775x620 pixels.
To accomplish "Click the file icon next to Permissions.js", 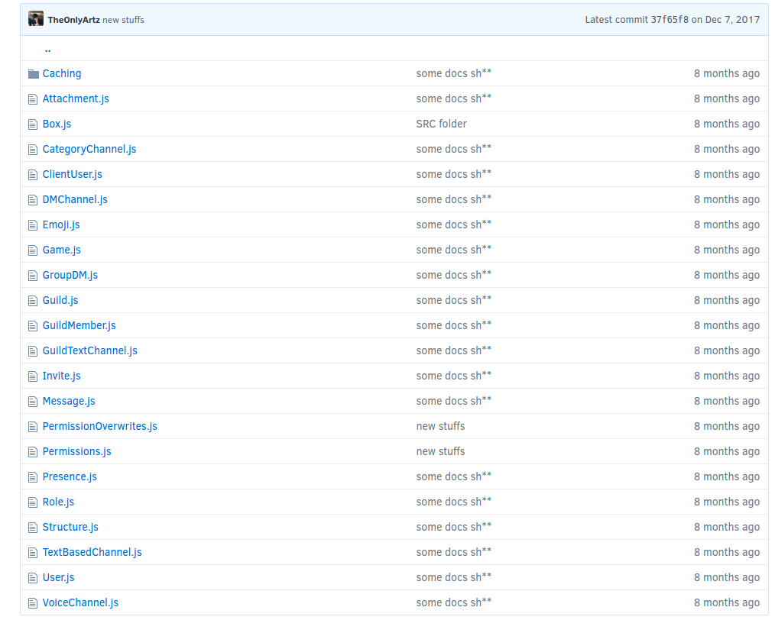I will 33,452.
